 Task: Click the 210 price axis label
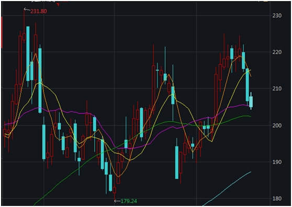[x=277, y=88]
